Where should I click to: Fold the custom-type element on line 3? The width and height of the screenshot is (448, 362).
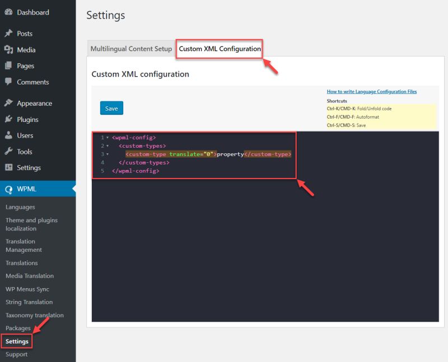106,154
